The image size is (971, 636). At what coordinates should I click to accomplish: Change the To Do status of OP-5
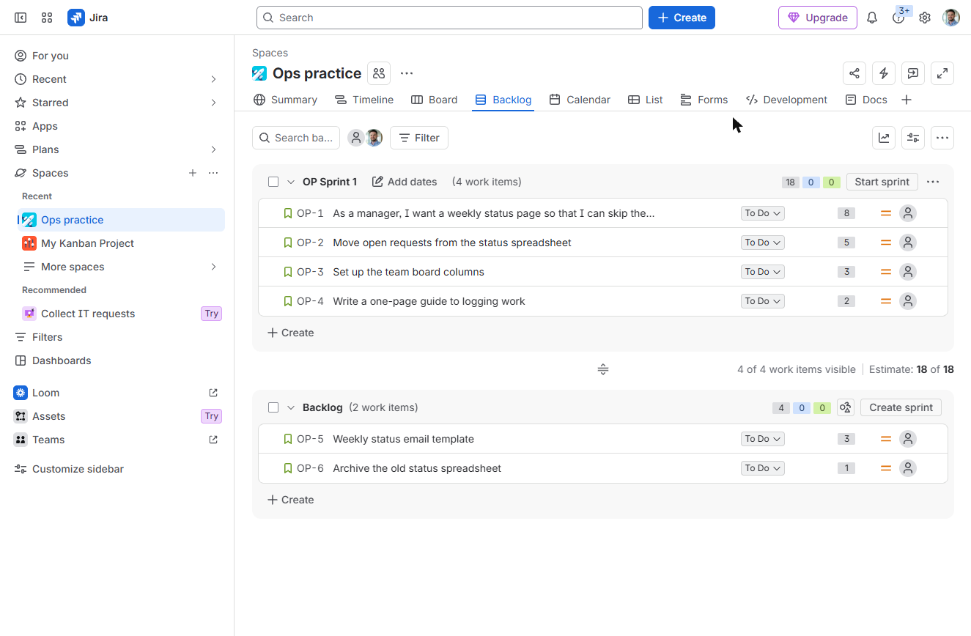[763, 439]
